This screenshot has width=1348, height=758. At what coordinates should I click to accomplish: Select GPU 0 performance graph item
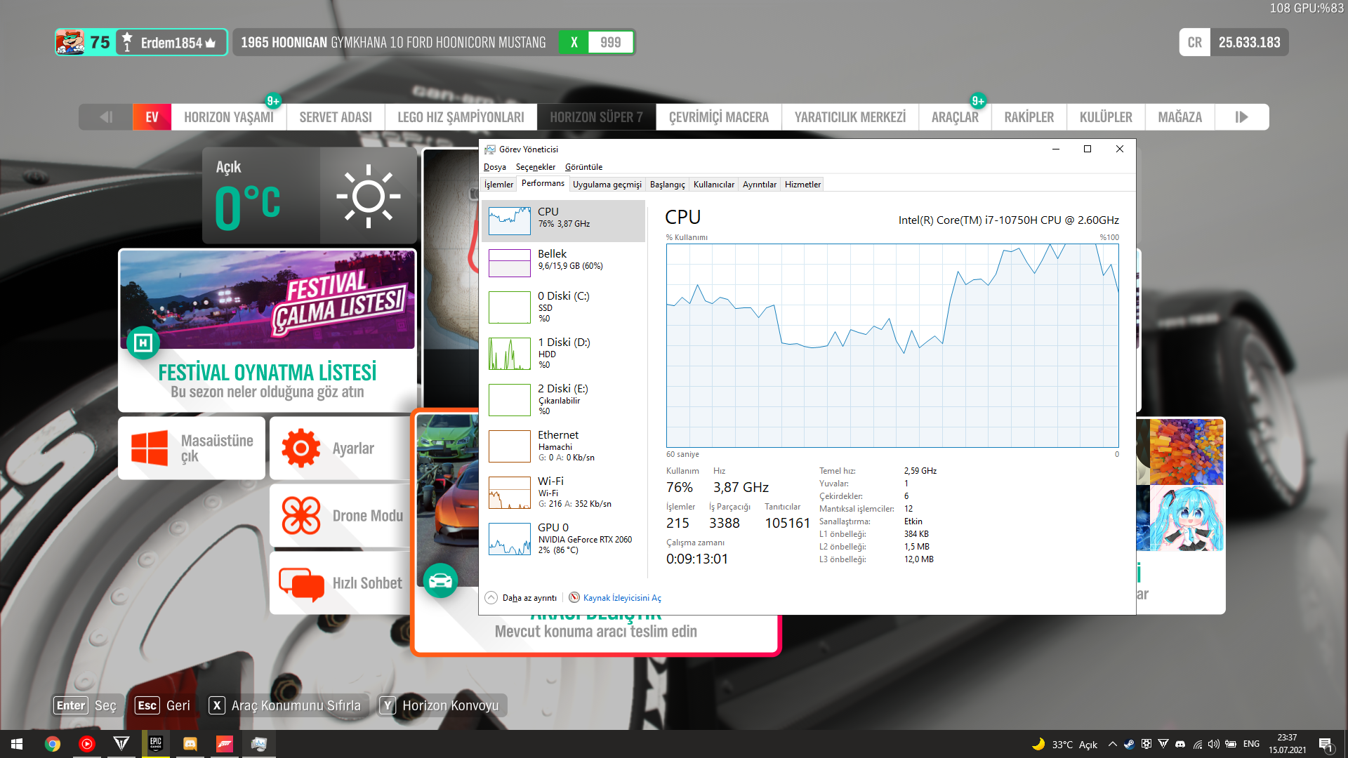[x=563, y=538]
